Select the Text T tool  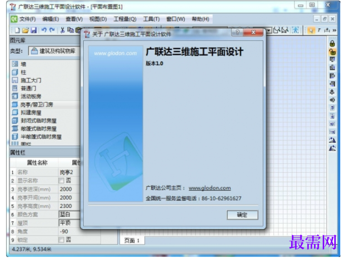point(319,30)
